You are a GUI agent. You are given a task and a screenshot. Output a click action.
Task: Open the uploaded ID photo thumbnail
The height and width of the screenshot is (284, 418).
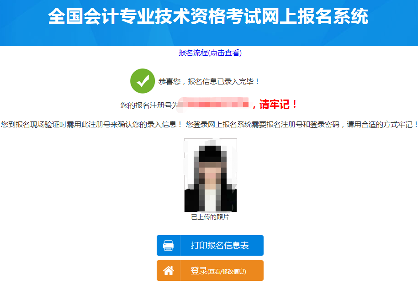[x=210, y=175]
